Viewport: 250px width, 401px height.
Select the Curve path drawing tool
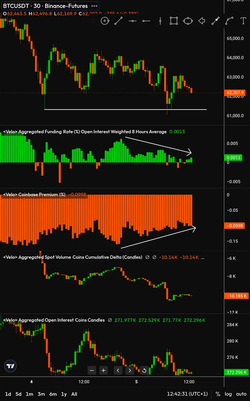229,21
